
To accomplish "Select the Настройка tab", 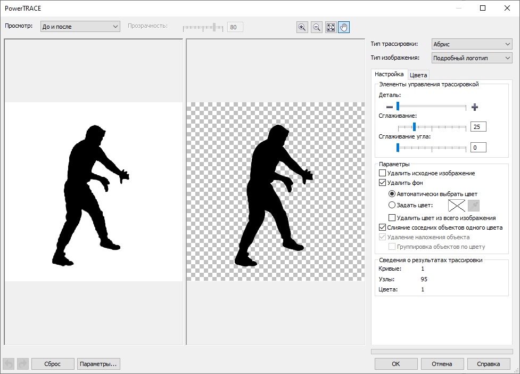I will (x=389, y=75).
